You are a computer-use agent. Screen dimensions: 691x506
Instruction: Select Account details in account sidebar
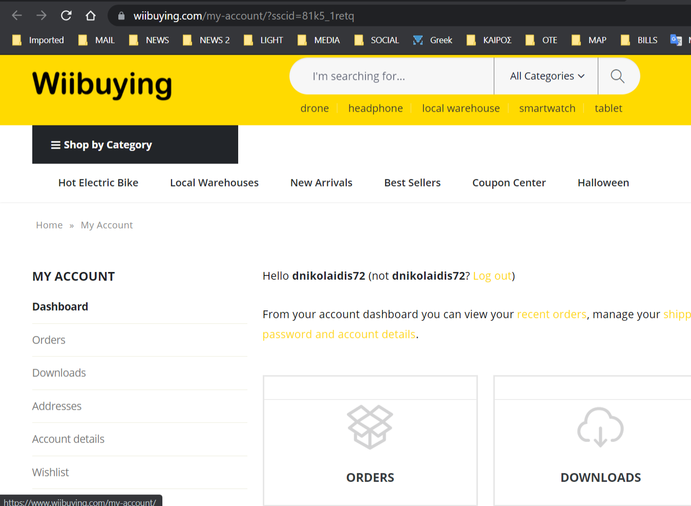(x=68, y=439)
